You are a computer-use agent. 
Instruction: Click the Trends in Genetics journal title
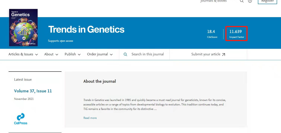[86, 29]
